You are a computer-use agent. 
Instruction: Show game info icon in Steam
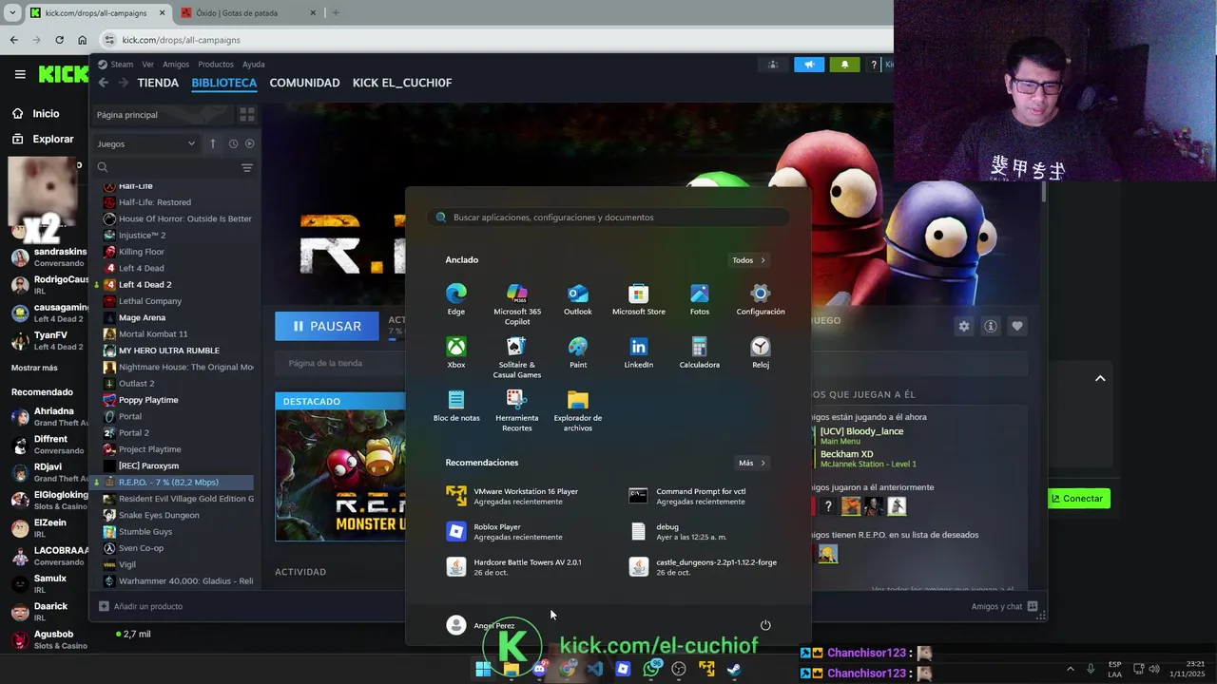tap(991, 326)
